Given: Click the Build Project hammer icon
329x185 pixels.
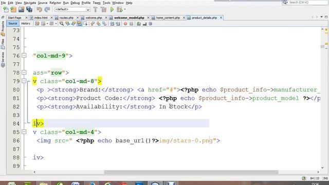Looking at the screenshot, I should click(x=95, y=9).
